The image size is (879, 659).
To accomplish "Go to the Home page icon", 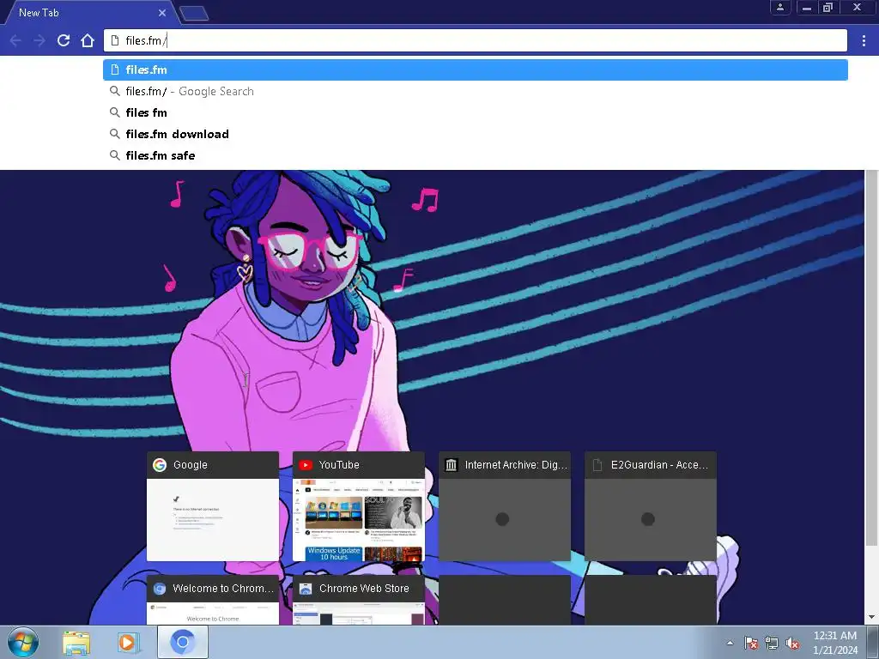I will click(x=88, y=40).
